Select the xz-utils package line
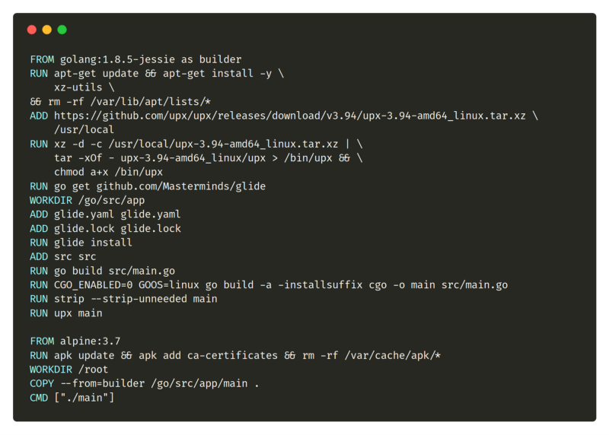Viewport: 609px width, 435px height. 84,87
